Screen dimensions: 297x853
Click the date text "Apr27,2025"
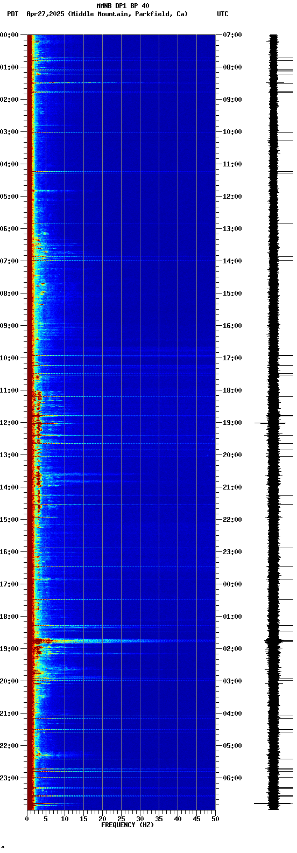[46, 14]
